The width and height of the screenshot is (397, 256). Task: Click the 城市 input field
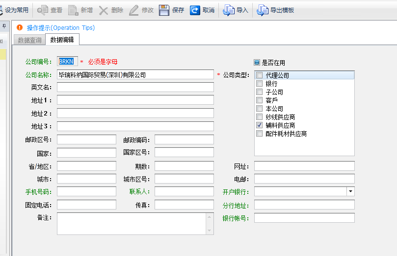pos(86,179)
